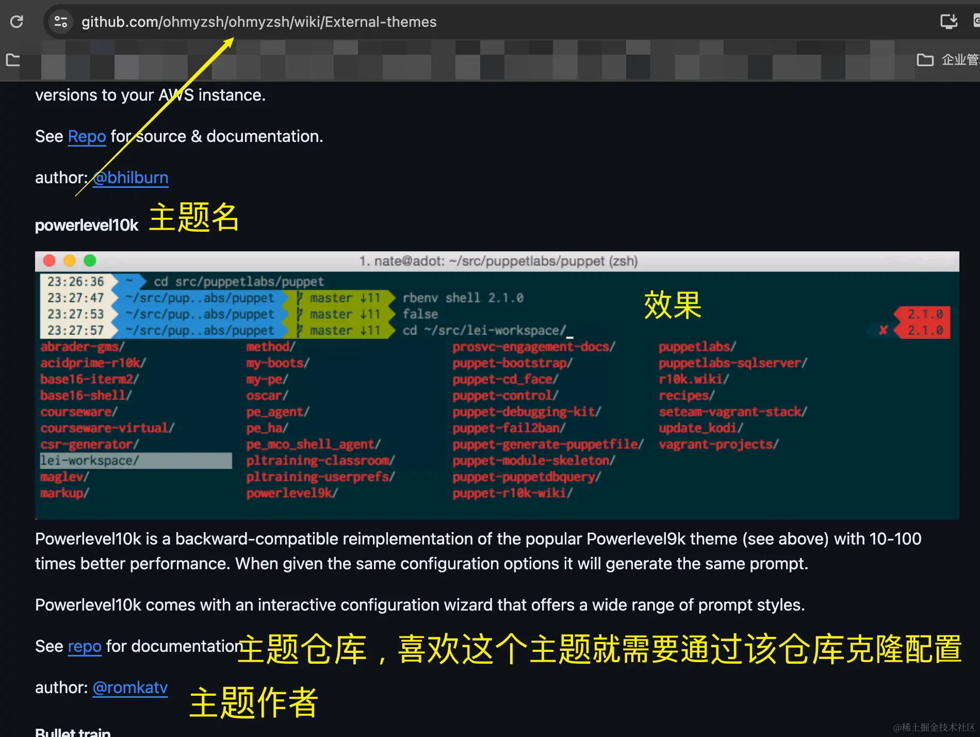Click the install app icon in address bar
This screenshot has width=980, height=737.
(x=949, y=21)
